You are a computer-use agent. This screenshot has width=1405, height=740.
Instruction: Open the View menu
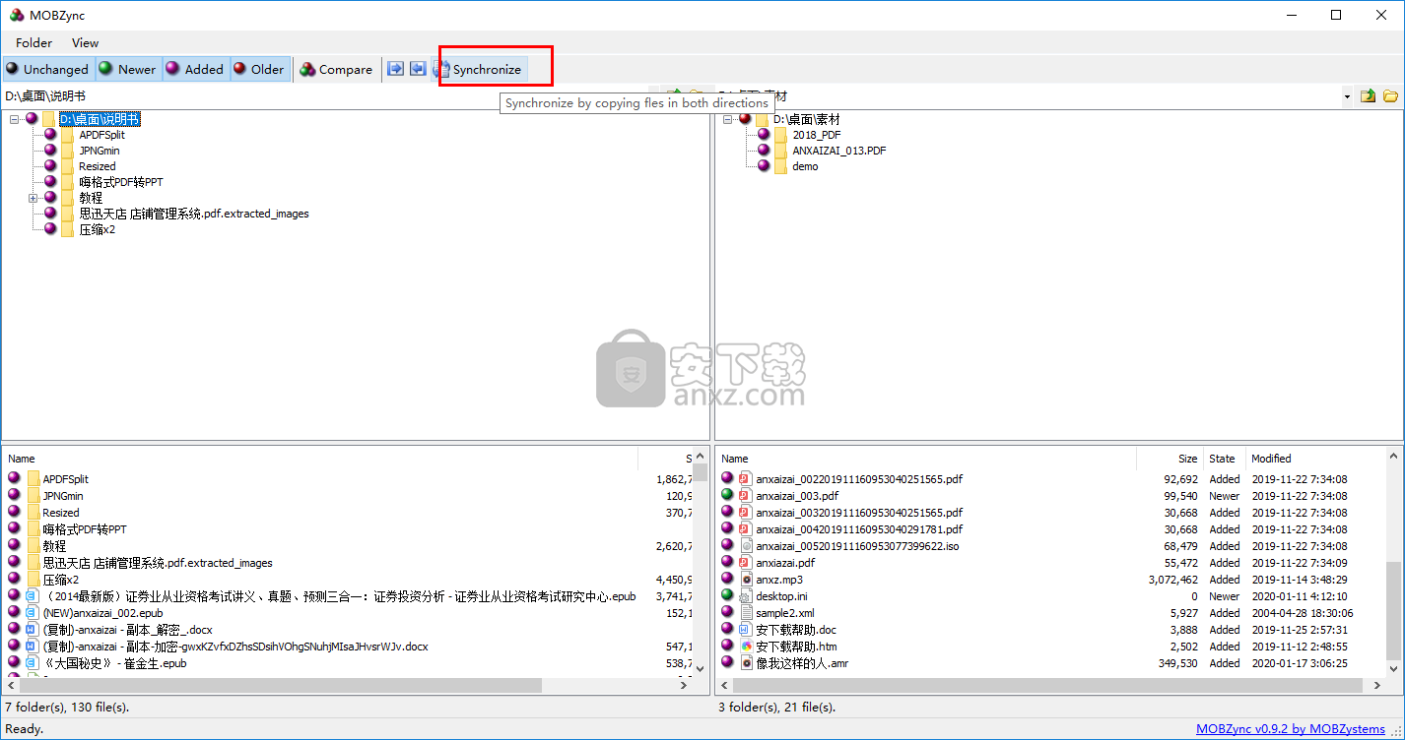(86, 42)
